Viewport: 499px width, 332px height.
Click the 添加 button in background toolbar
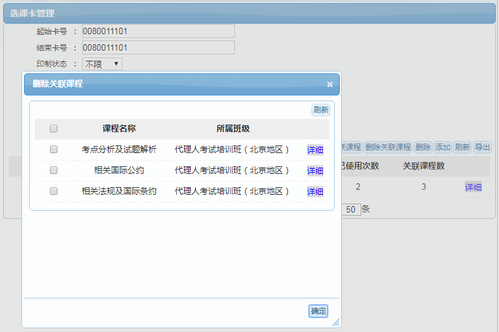443,147
